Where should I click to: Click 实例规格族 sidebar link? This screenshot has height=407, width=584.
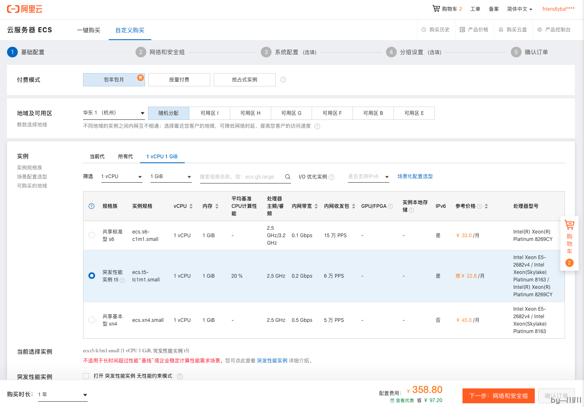[29, 168]
